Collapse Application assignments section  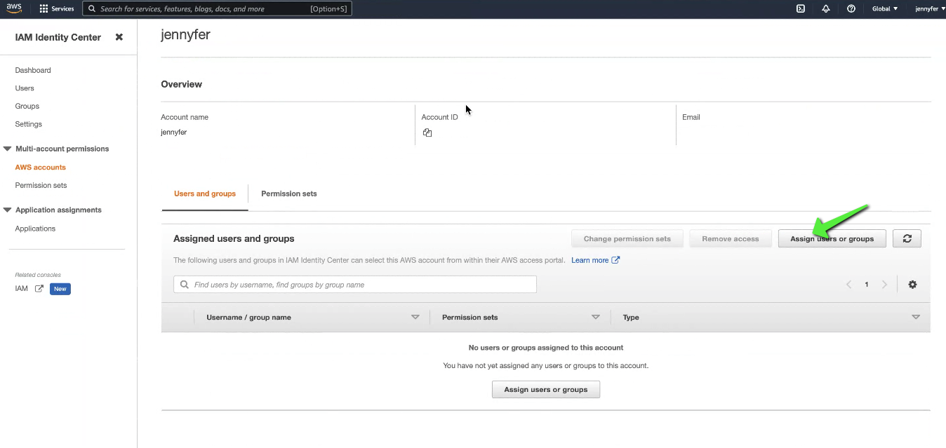[8, 210]
